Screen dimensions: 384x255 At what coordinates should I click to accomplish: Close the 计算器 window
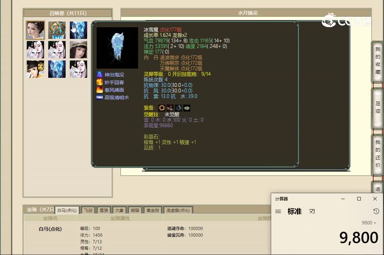[375, 199]
